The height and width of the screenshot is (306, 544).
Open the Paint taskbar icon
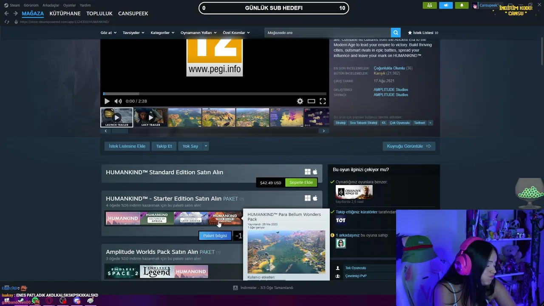click(x=91, y=301)
